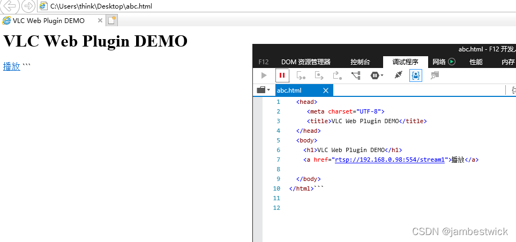Close the VLC Web Plugin DEMO browser tab

coord(100,21)
